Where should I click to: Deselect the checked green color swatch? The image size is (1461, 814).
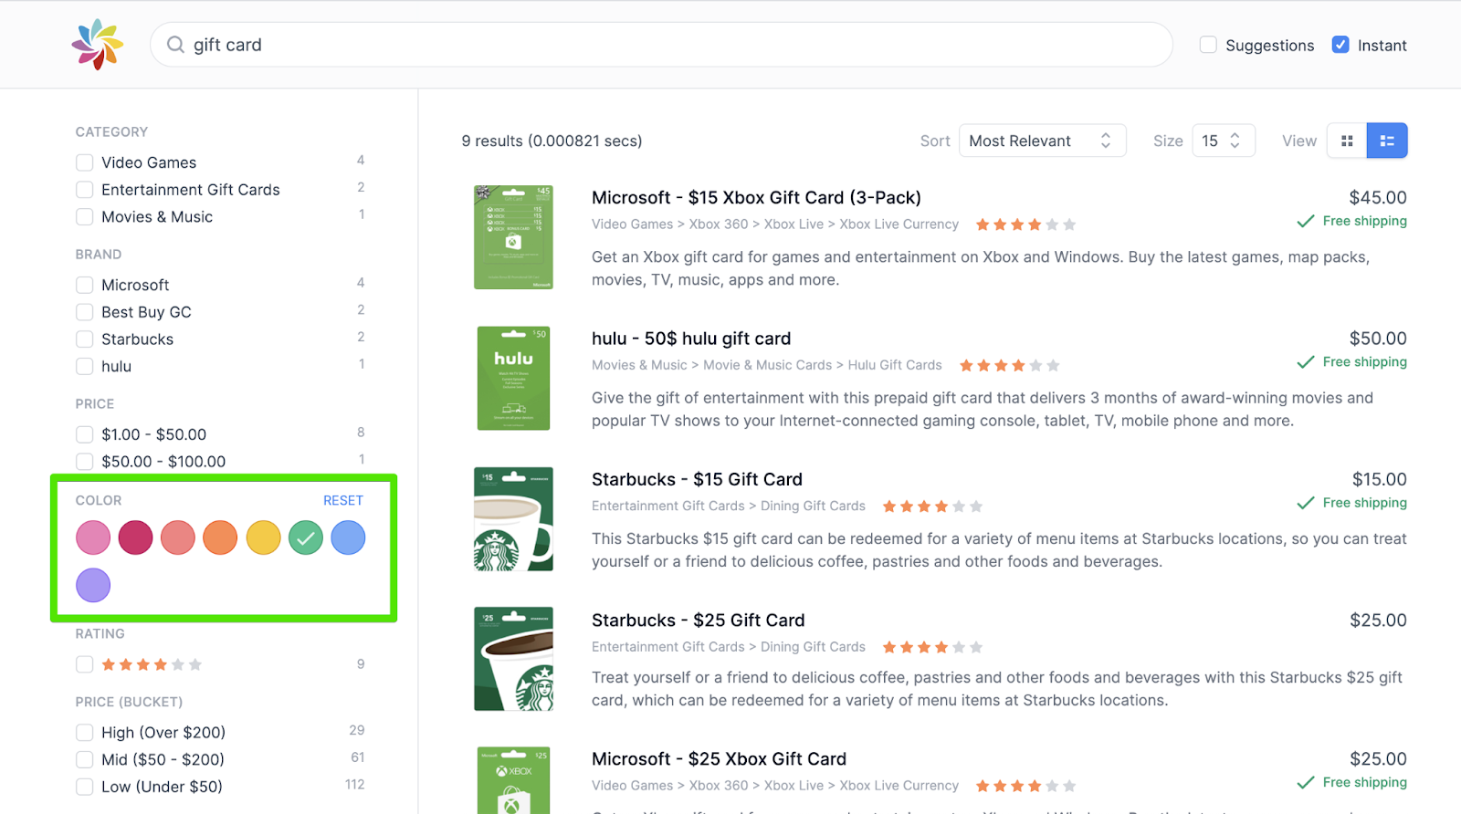pyautogui.click(x=306, y=537)
